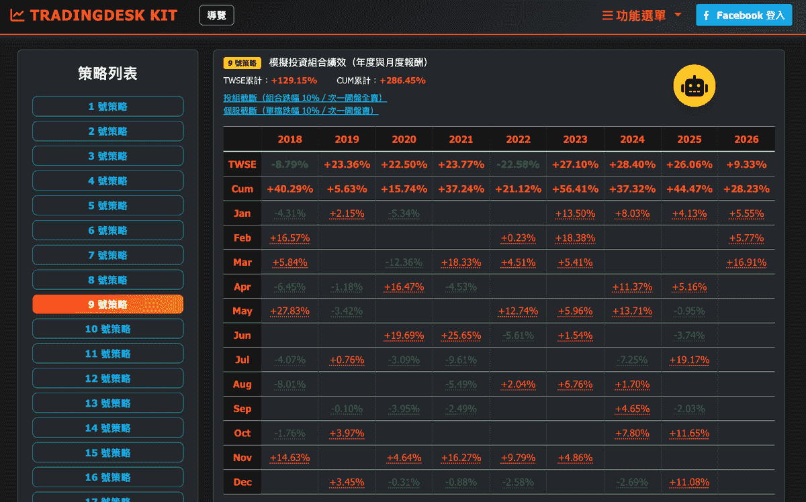The width and height of the screenshot is (806, 502).
Task: Select 1 號策略 in the strategy list
Action: coord(107,106)
